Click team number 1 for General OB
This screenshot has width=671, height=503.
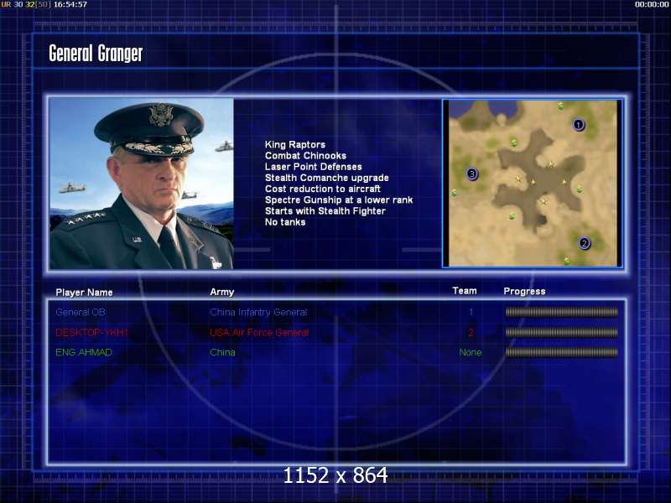coord(471,312)
